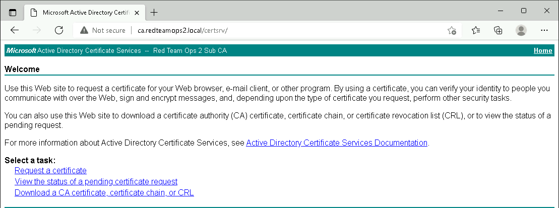Close the Active Directory Certificate Services tab
Viewport: 559px width, 208px height.
(x=136, y=12)
